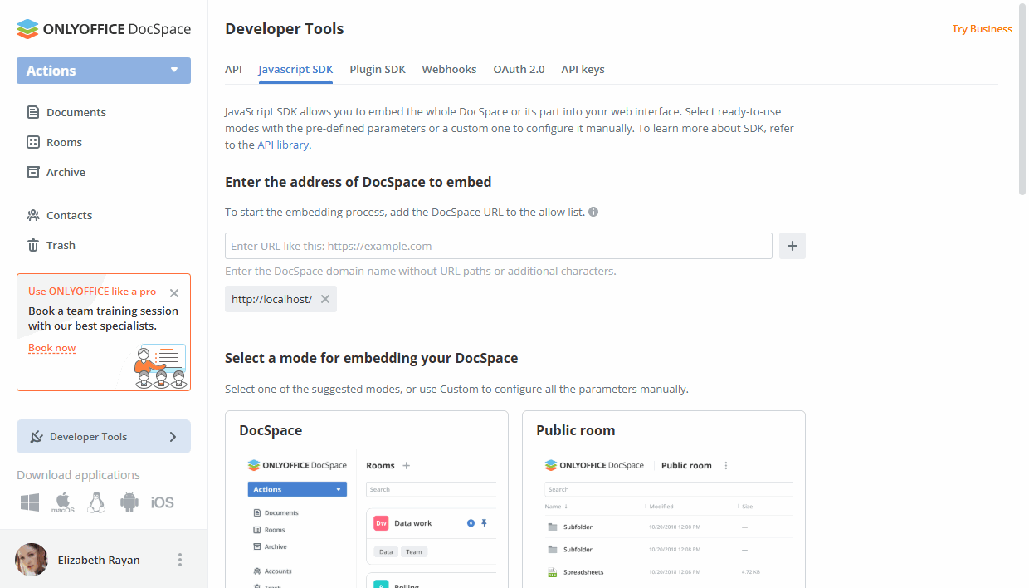Viewport: 1029px width, 588px height.
Task: Open the API library link
Action: point(283,145)
